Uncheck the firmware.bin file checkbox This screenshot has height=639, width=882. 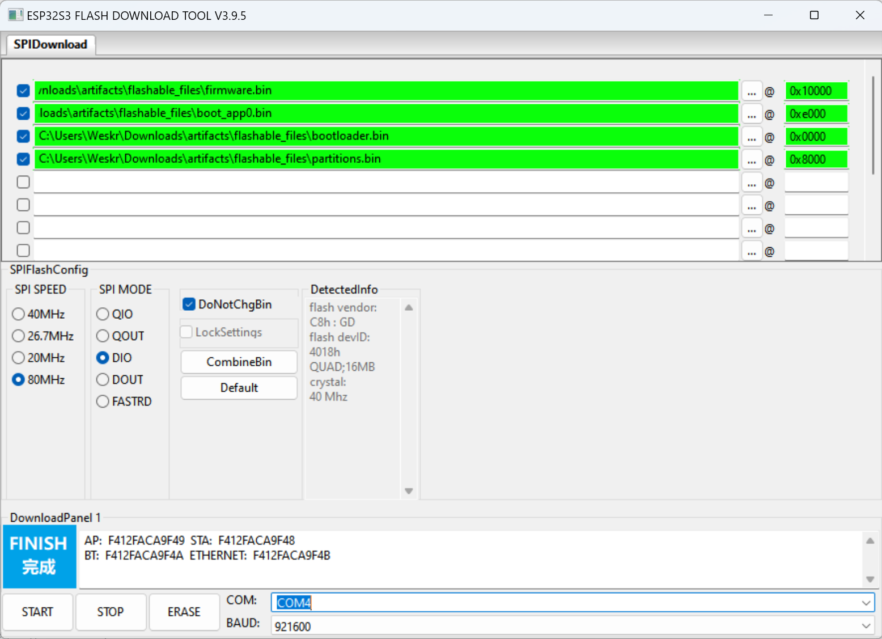click(23, 91)
